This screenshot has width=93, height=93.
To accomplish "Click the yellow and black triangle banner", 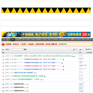I will [x=46, y=10].
